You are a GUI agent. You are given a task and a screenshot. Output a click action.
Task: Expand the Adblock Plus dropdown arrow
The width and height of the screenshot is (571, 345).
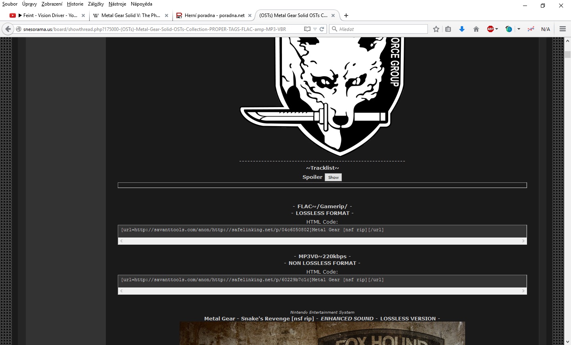coord(496,29)
